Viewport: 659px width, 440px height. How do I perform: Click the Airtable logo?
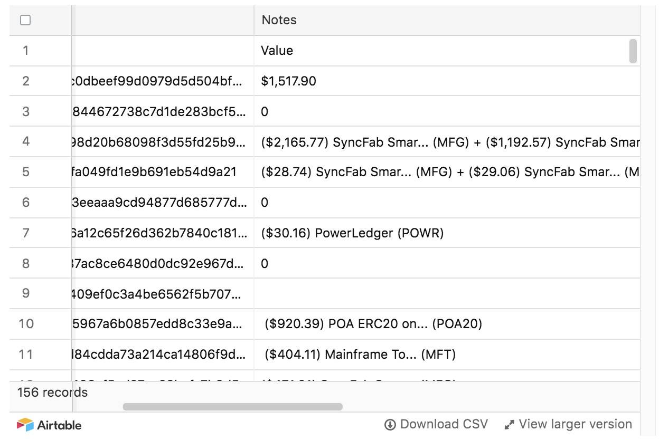coord(49,425)
